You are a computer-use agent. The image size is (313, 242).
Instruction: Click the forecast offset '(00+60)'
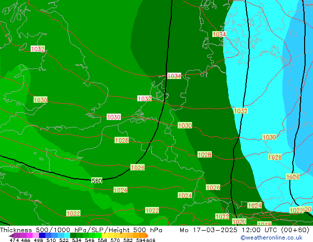pyautogui.click(x=295, y=230)
